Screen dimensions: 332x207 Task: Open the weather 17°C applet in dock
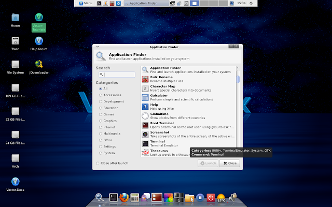tap(221, 198)
